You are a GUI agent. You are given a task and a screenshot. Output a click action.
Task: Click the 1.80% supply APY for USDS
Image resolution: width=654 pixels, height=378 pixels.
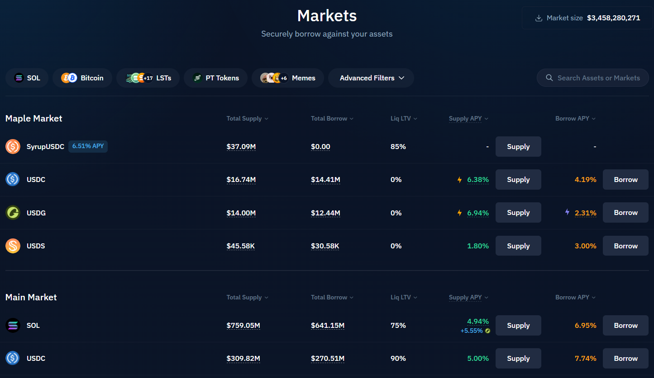[x=478, y=246]
